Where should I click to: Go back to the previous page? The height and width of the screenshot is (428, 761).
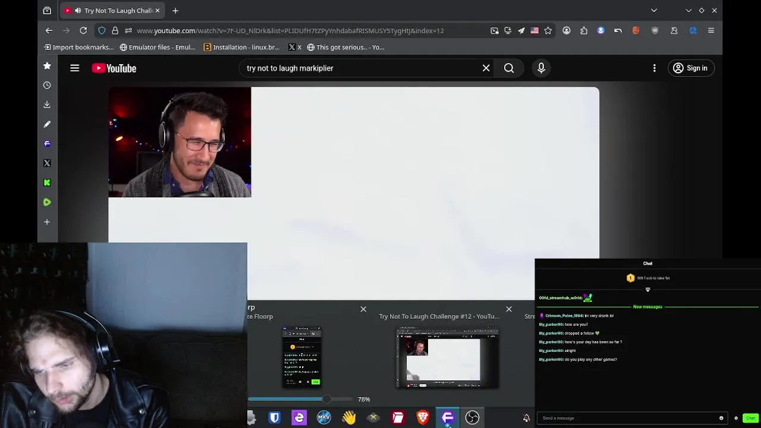[49, 30]
